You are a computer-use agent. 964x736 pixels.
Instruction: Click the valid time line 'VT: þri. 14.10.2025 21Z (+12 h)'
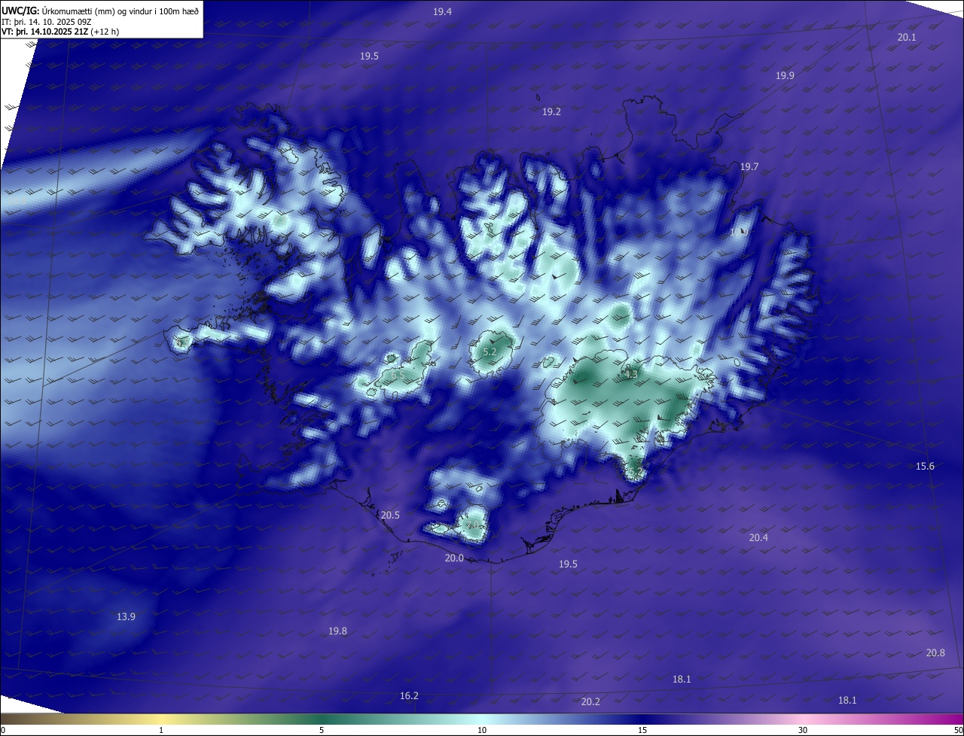[60, 32]
